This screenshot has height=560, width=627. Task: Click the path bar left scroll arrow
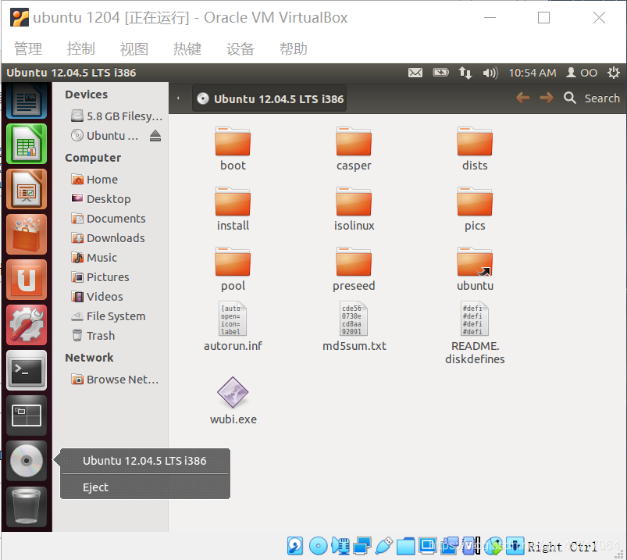pyautogui.click(x=178, y=98)
